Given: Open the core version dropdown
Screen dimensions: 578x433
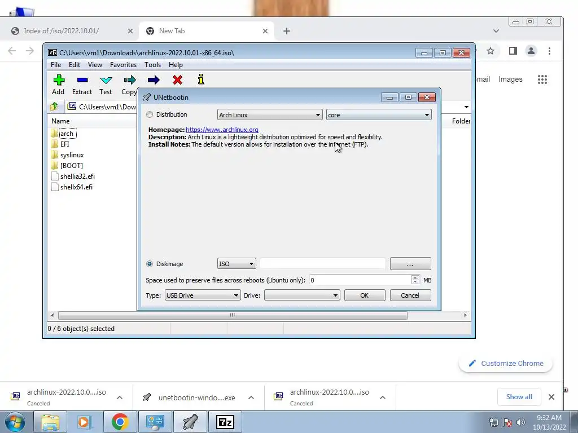Looking at the screenshot, I should [379, 115].
